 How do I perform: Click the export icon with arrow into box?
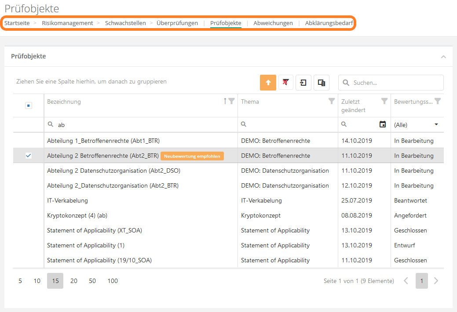(x=303, y=83)
